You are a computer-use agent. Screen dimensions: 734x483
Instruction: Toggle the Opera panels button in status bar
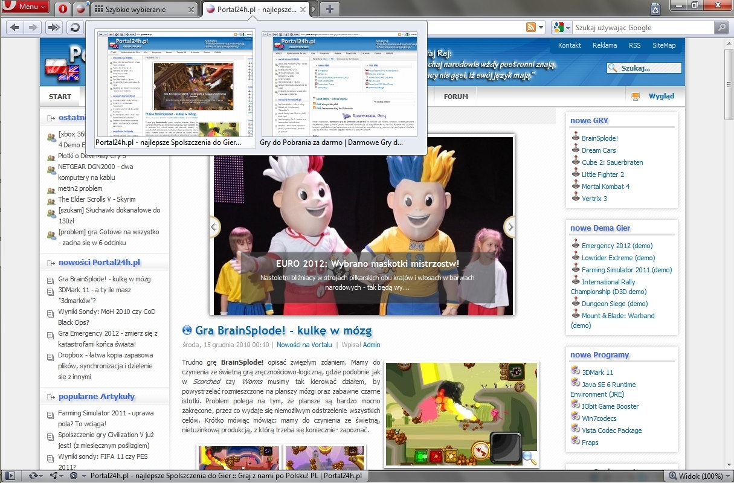[x=10, y=476]
